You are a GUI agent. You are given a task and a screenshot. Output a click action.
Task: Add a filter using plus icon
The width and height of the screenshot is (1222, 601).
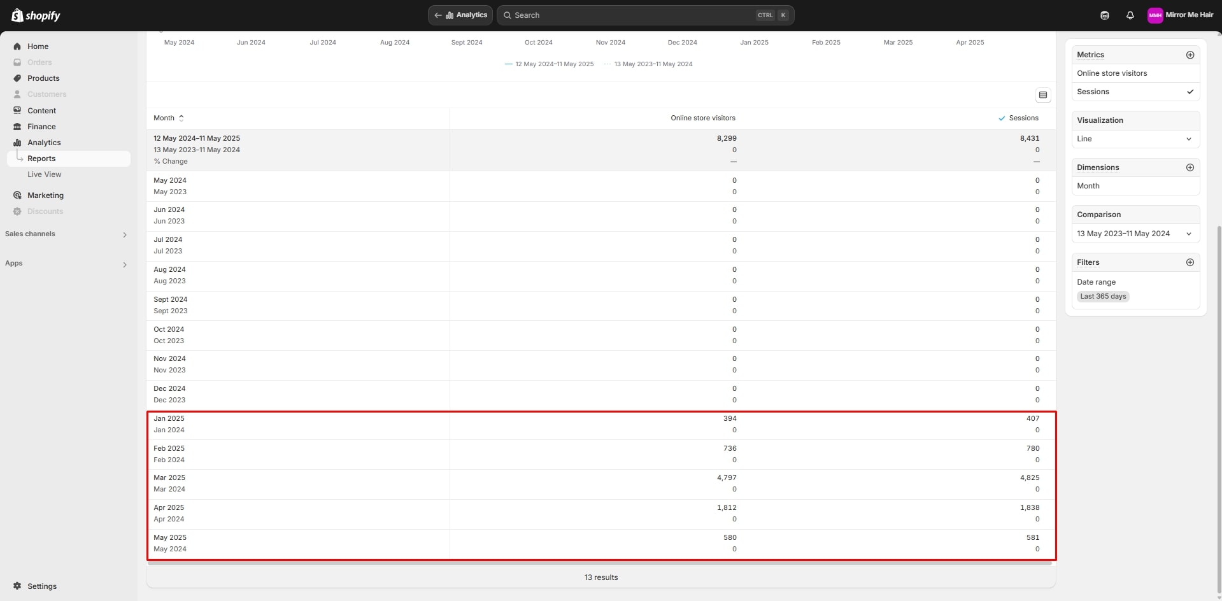pos(1190,262)
